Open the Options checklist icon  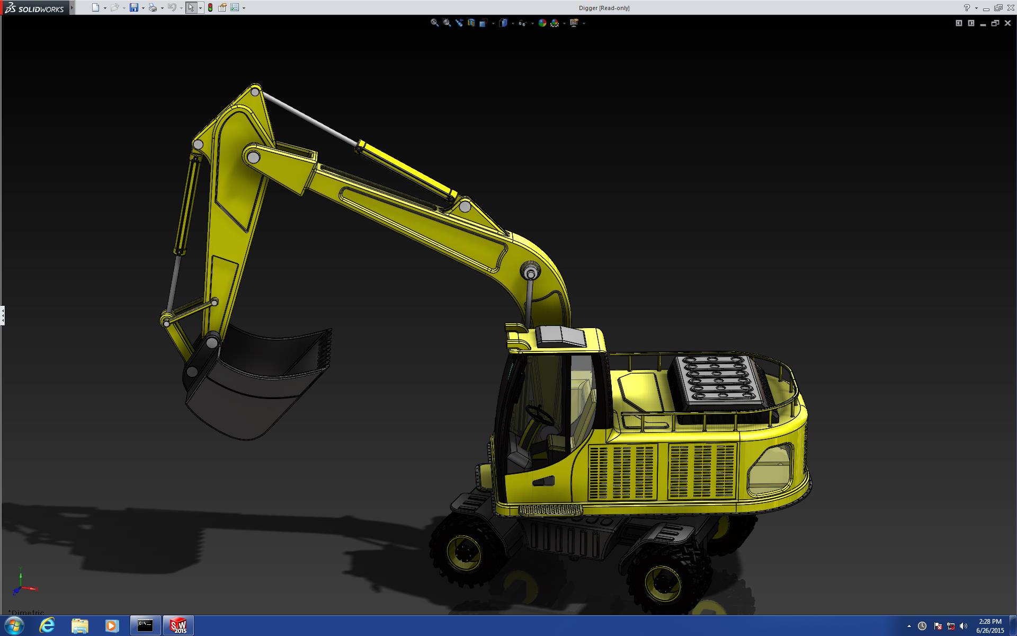pos(235,7)
